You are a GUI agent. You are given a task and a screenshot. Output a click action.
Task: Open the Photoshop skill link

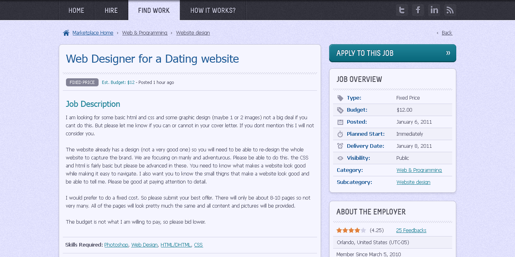(116, 244)
